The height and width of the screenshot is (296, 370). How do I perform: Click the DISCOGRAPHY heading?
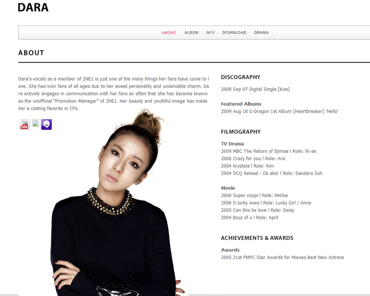click(240, 77)
